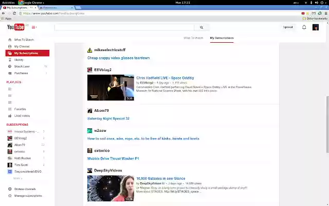Focus the YouTube search box

point(124,27)
